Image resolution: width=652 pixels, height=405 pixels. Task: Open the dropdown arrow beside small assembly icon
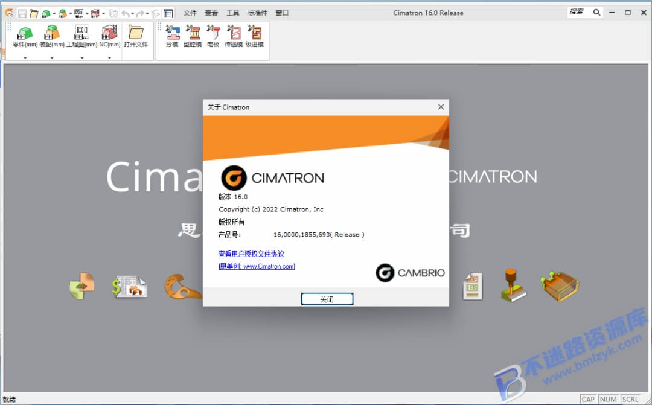coord(71,14)
